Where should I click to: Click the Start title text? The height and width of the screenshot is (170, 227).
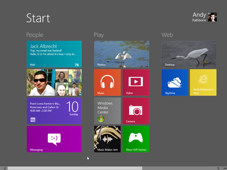point(38,18)
